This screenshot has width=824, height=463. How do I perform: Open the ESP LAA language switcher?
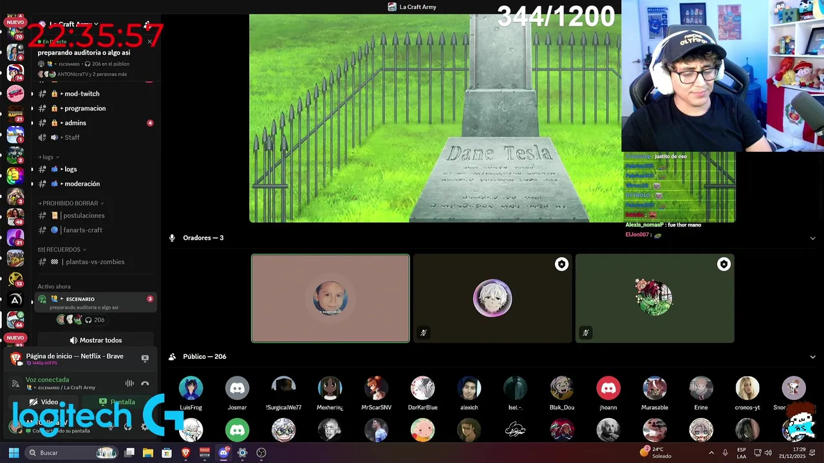pyautogui.click(x=742, y=453)
